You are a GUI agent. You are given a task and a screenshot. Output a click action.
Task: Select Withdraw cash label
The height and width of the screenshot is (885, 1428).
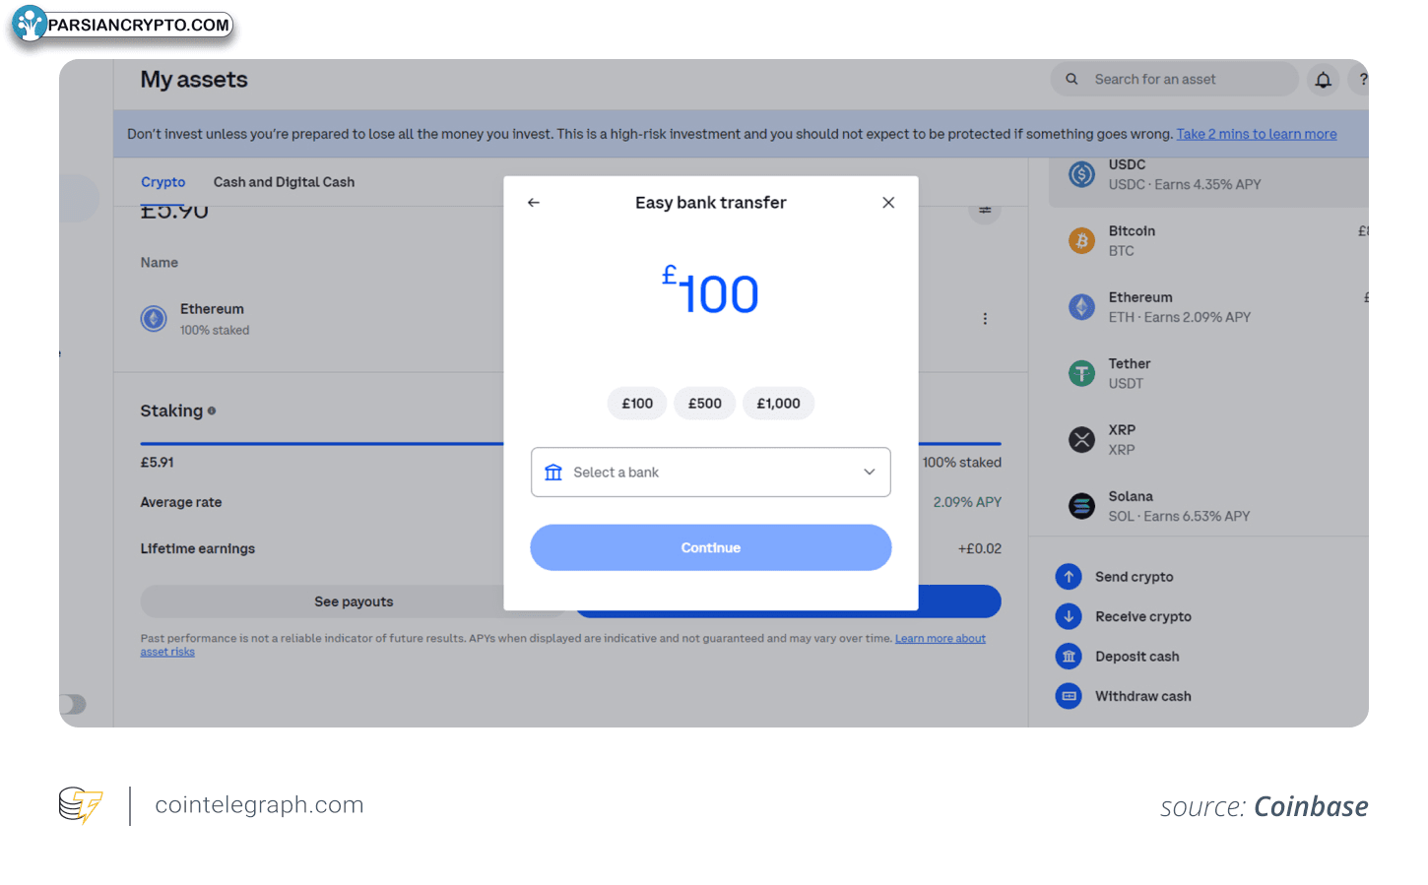(x=1143, y=696)
